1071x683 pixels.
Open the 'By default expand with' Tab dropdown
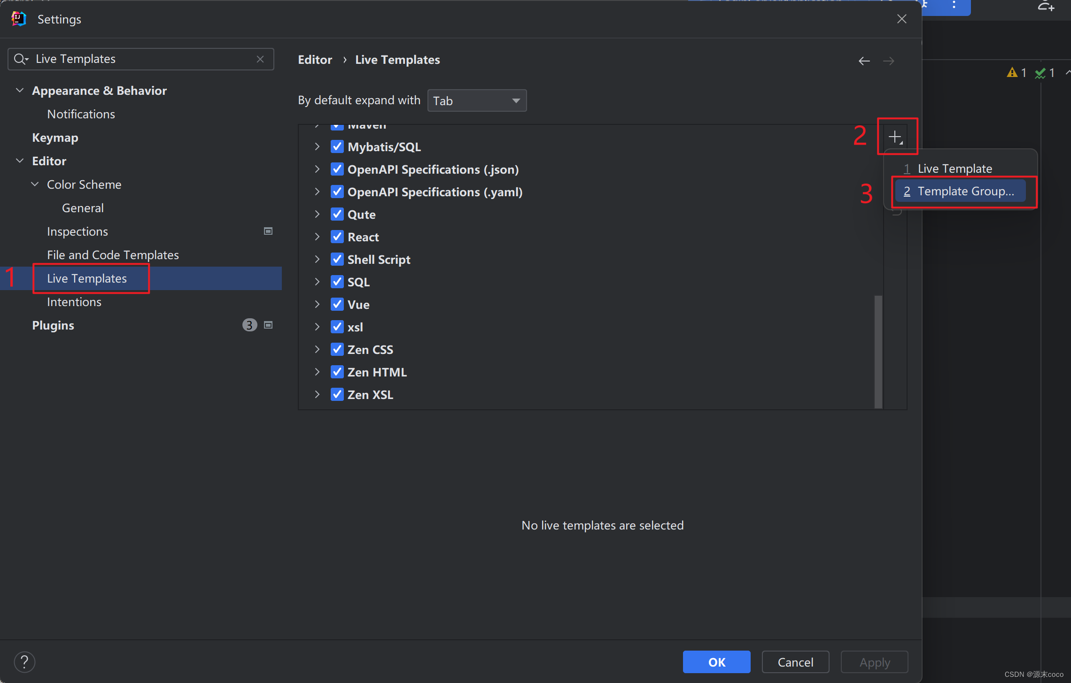[477, 100]
